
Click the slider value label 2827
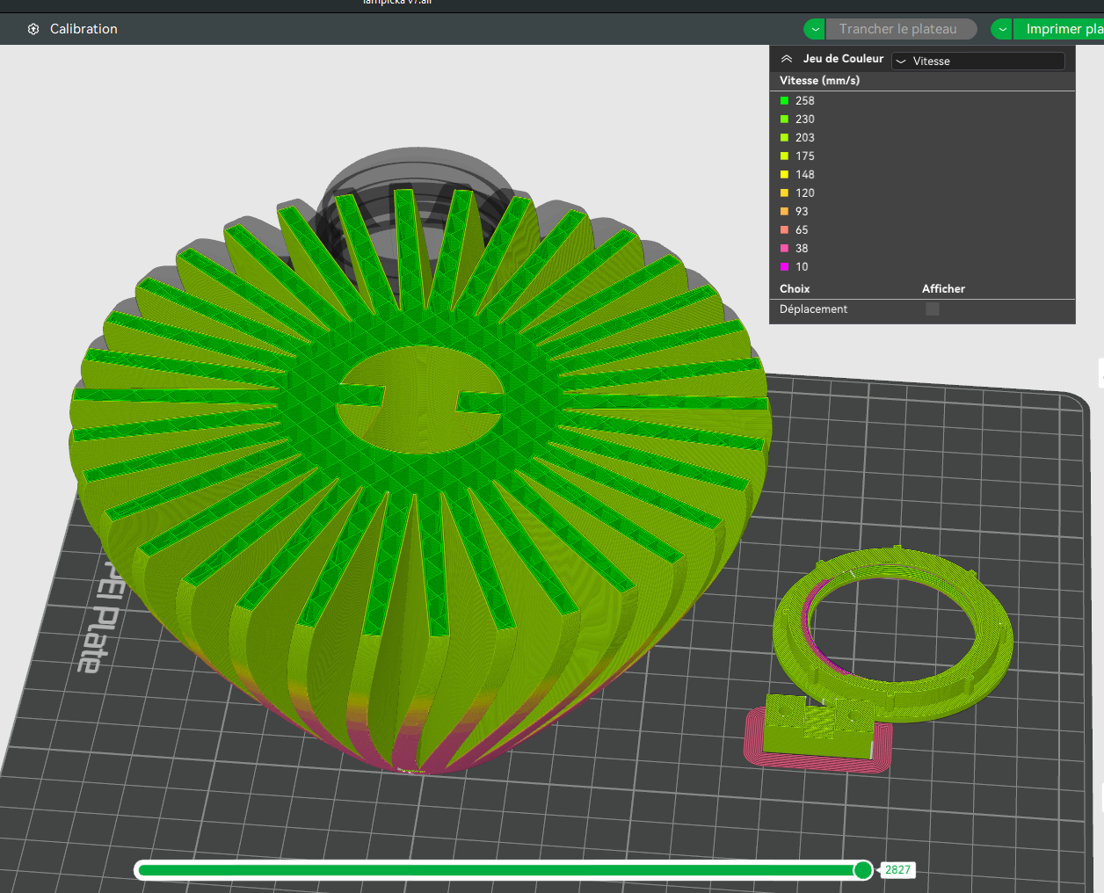click(x=897, y=870)
